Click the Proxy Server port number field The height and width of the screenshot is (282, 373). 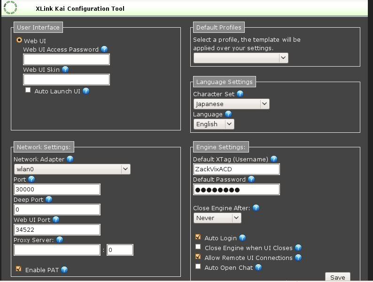point(120,250)
